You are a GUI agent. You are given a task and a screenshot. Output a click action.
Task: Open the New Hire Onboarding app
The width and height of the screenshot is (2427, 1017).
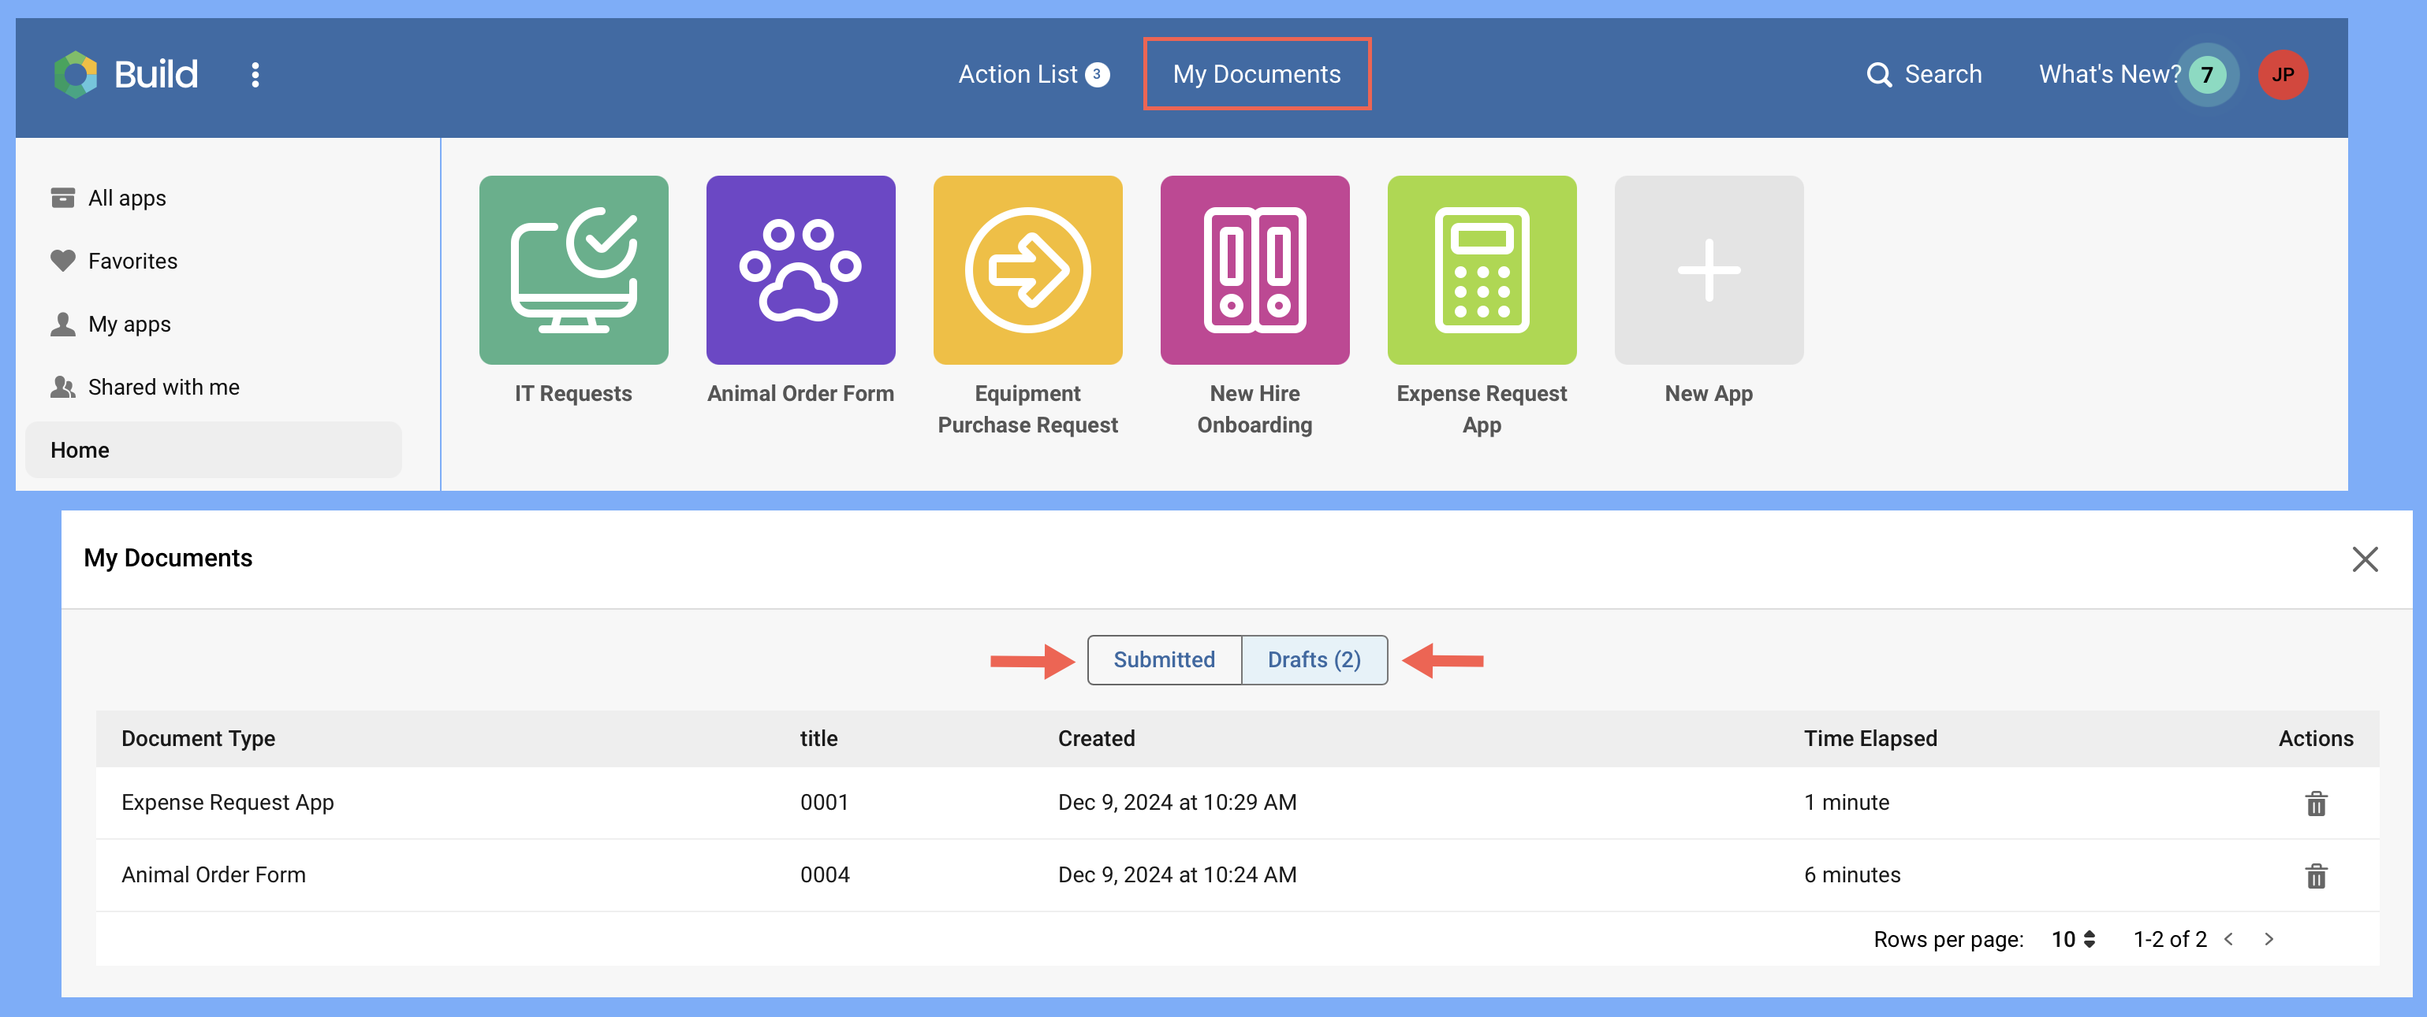pyautogui.click(x=1255, y=269)
